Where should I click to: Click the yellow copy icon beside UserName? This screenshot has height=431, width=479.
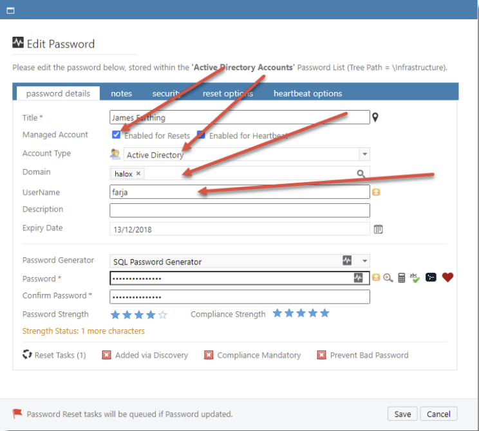(376, 192)
